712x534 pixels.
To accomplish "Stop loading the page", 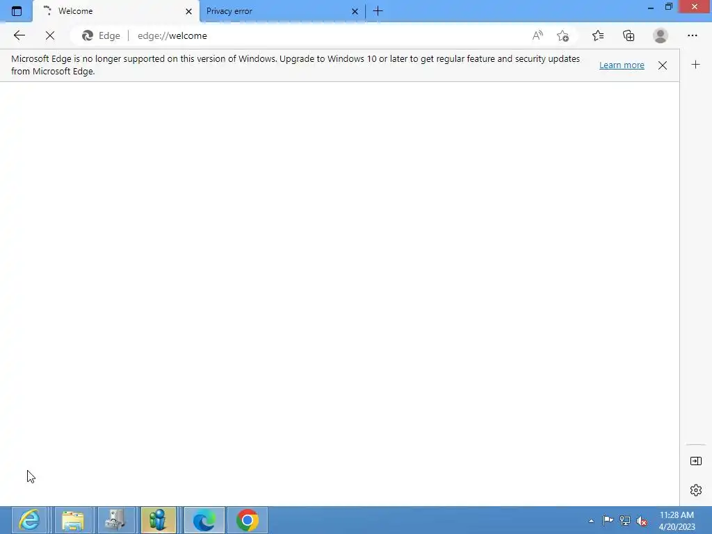I will 50,35.
